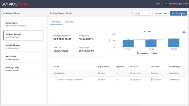The height and width of the screenshot is (106, 189).
Task: Select Workday Usage statement item
Action: coord(23,69)
